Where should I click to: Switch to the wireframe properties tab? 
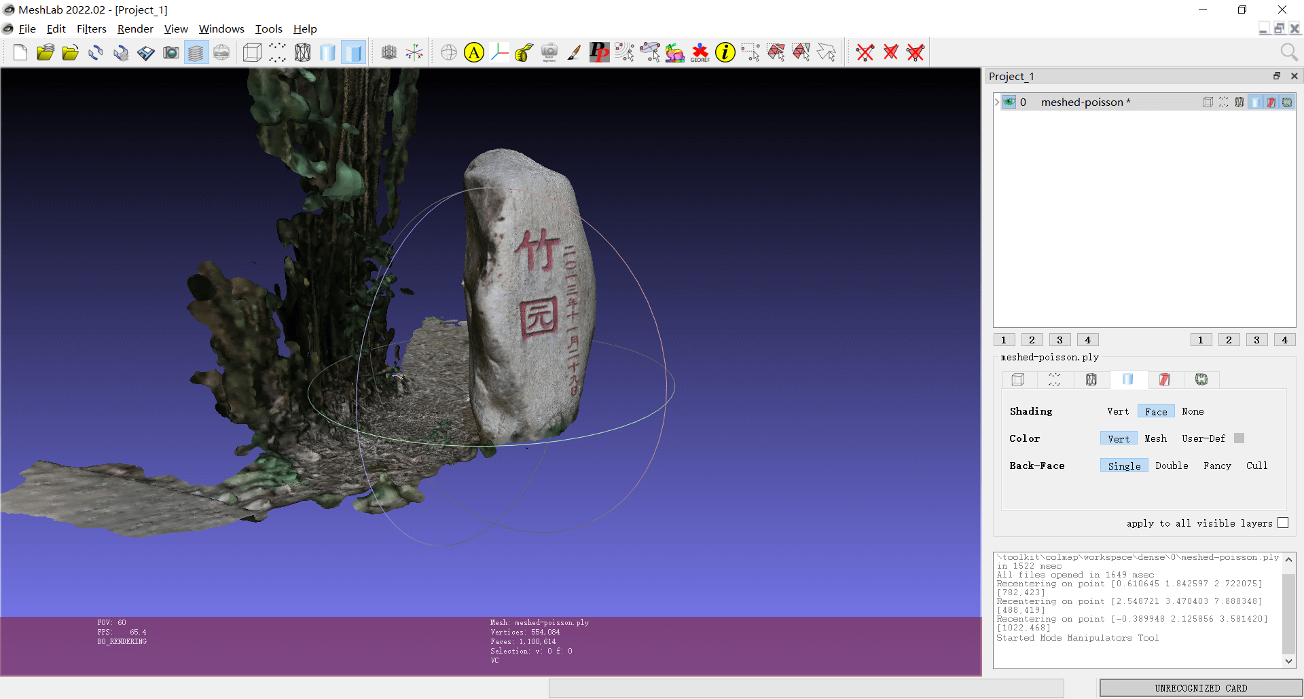(1091, 379)
